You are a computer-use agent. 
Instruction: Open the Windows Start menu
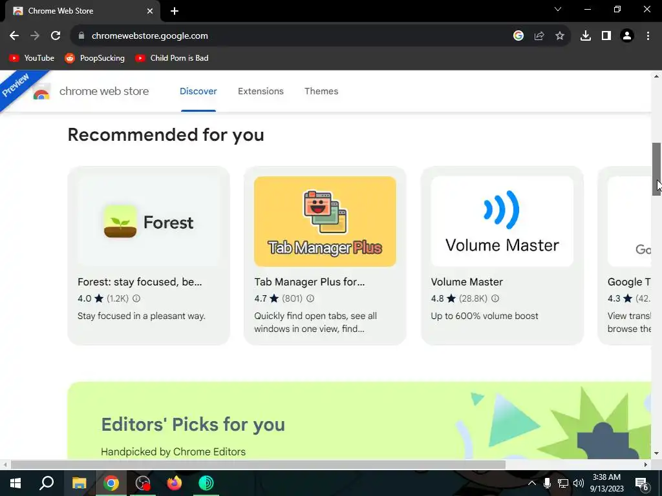(x=16, y=483)
